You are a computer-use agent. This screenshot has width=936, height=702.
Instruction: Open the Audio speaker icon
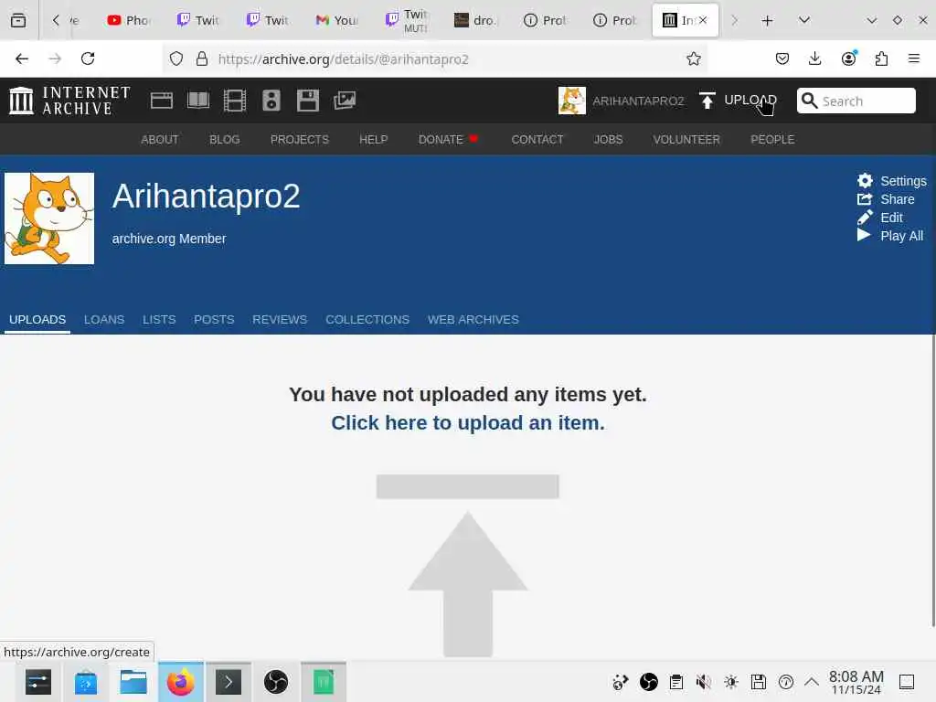point(271,101)
